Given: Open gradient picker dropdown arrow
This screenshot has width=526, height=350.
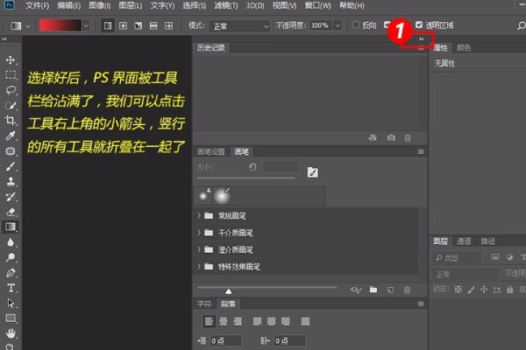Looking at the screenshot, I should coord(86,25).
